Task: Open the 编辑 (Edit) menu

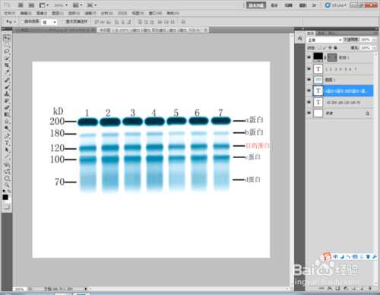Action: point(26,13)
